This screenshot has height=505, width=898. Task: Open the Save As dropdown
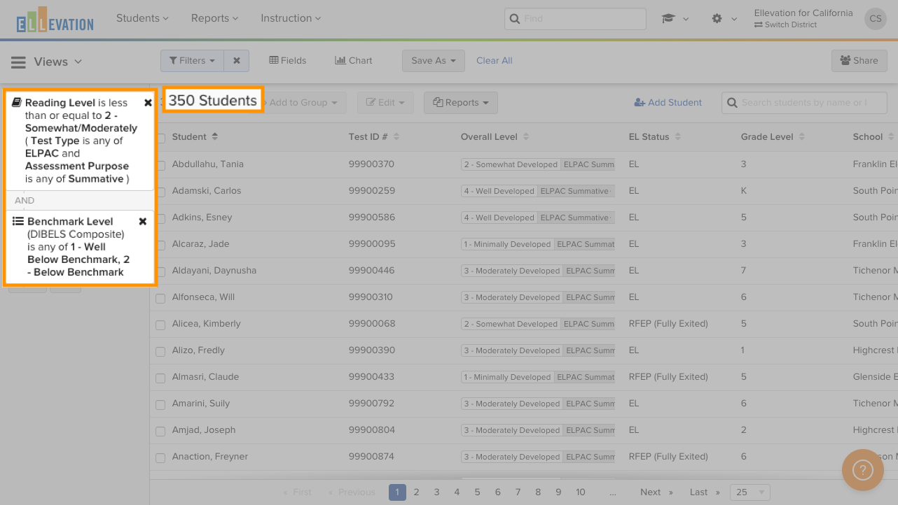tap(434, 61)
